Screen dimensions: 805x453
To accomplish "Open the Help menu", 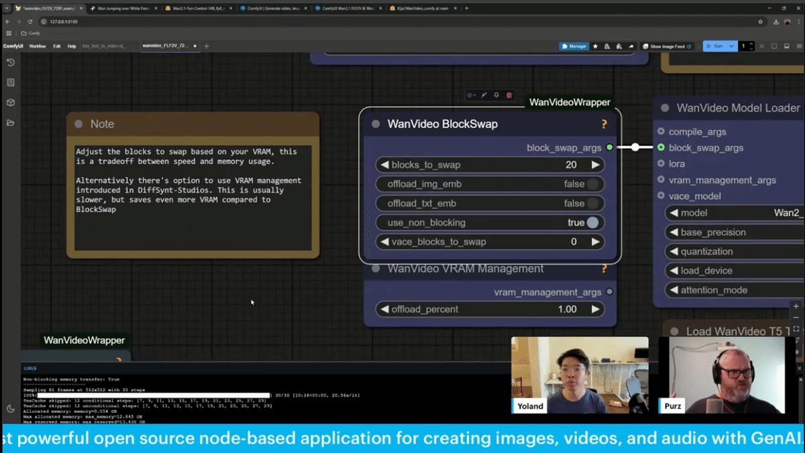I will click(x=72, y=46).
